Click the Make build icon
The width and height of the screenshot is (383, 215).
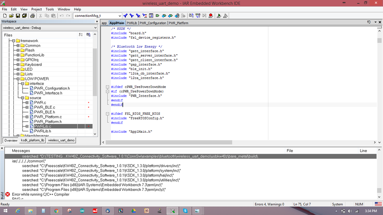click(198, 16)
